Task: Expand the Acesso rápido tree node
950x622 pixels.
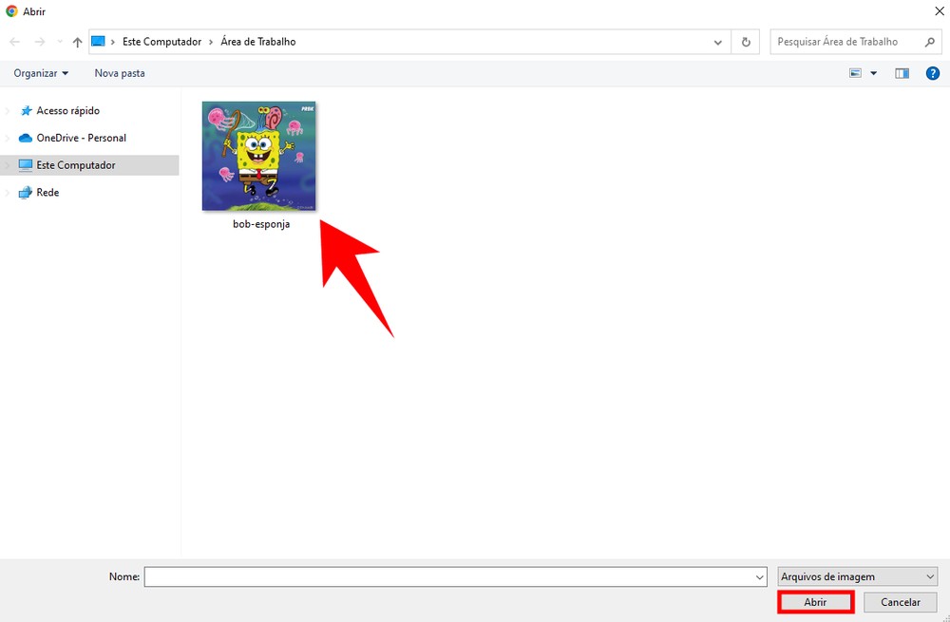Action: (x=8, y=111)
